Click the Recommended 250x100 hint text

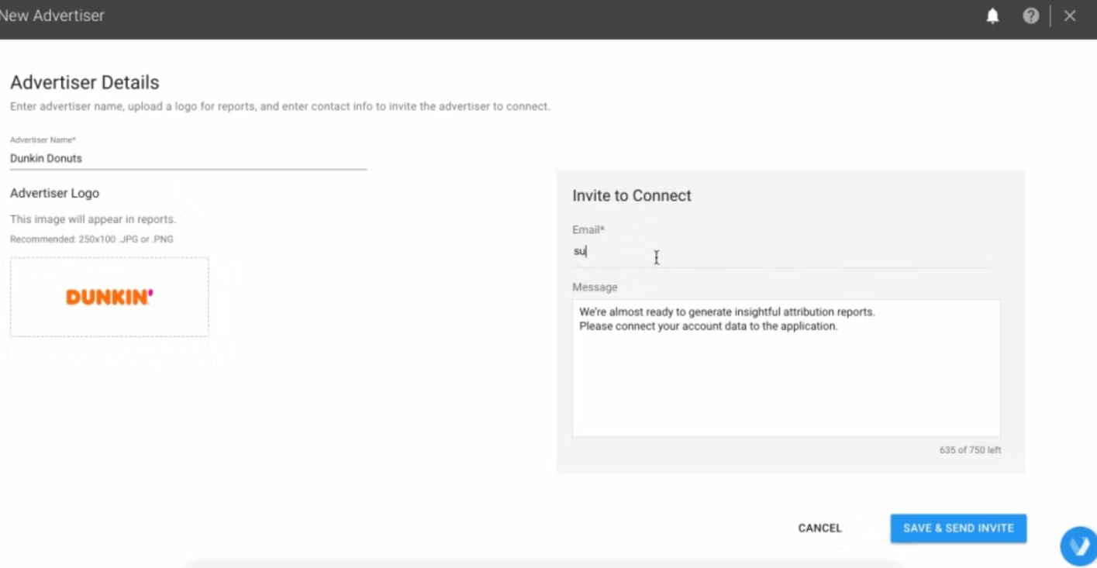[91, 239]
